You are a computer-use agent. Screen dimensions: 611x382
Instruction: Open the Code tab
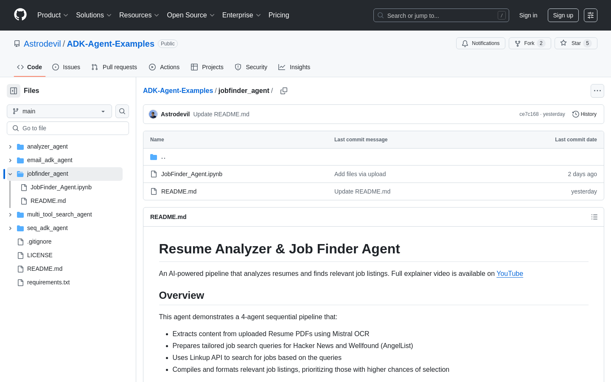30,67
